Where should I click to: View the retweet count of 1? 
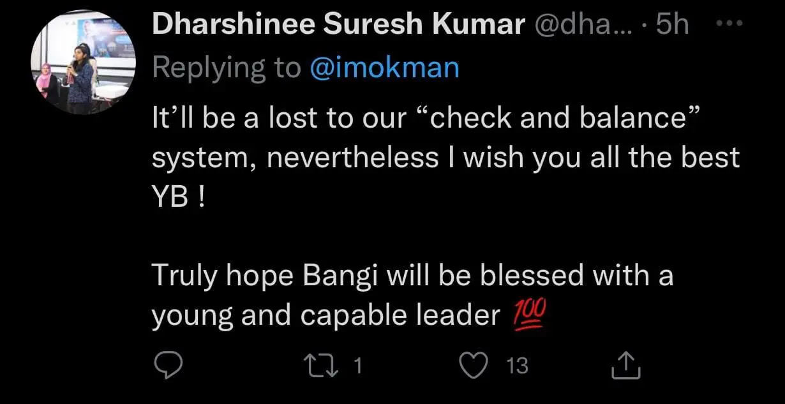click(358, 366)
